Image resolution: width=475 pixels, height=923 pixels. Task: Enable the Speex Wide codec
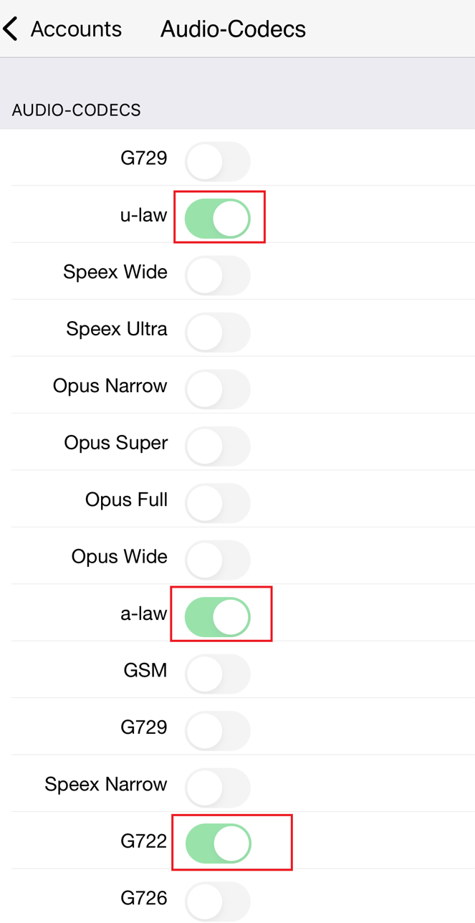(x=218, y=276)
